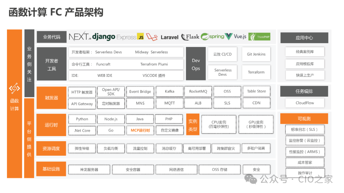This screenshot has width=344, height=193.
Task: Click the CDN trigger box
Action: point(256,103)
